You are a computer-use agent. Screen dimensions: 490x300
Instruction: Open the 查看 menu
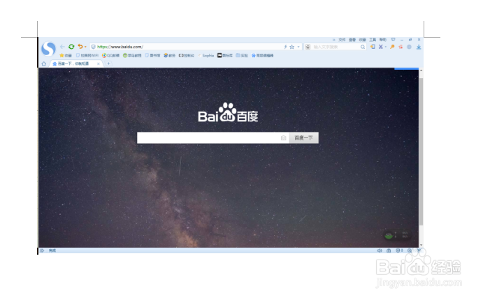click(352, 40)
